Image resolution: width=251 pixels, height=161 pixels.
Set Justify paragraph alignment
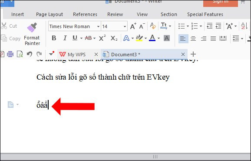coord(213,39)
